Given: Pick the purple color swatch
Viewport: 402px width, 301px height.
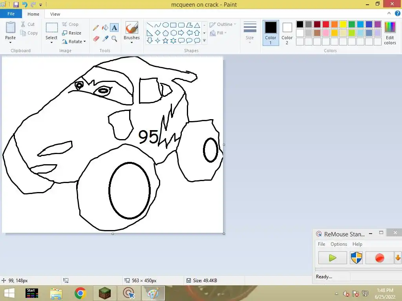Looking at the screenshot, I should click(x=377, y=24).
